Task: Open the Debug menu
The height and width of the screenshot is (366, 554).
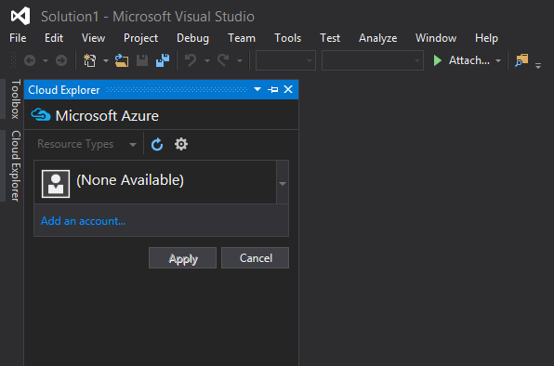Action: (x=192, y=38)
